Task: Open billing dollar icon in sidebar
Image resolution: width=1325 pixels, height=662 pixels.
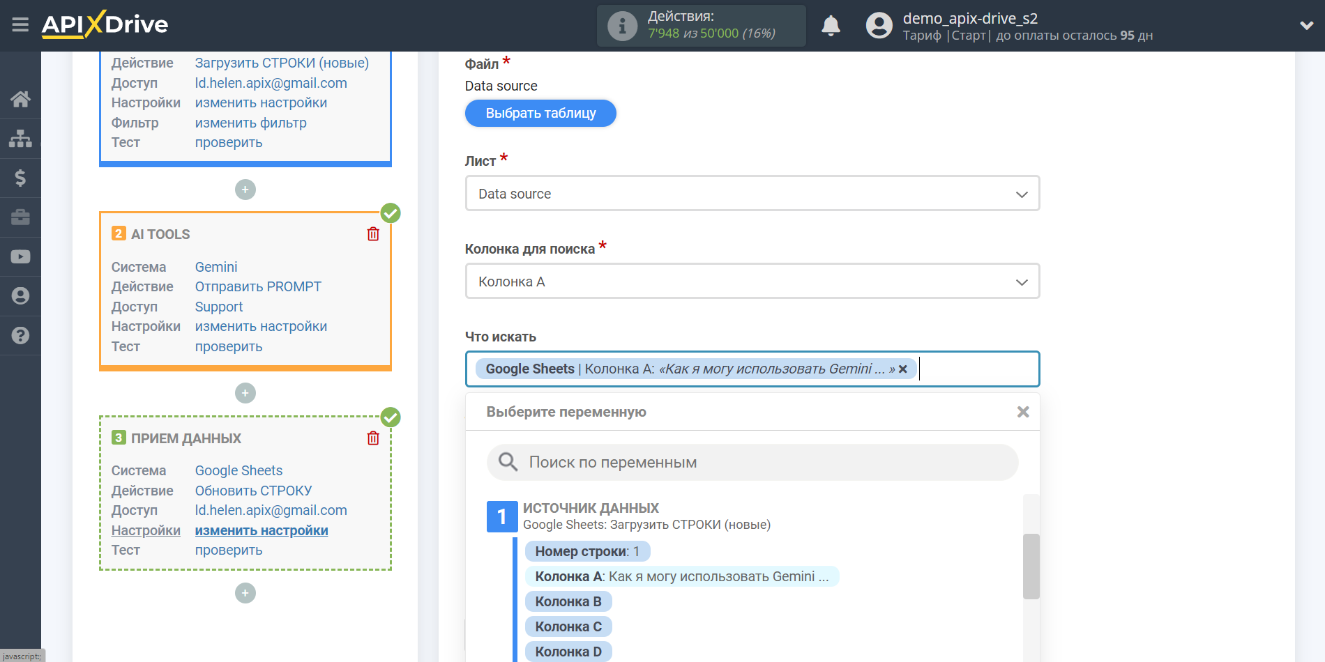Action: click(x=20, y=178)
